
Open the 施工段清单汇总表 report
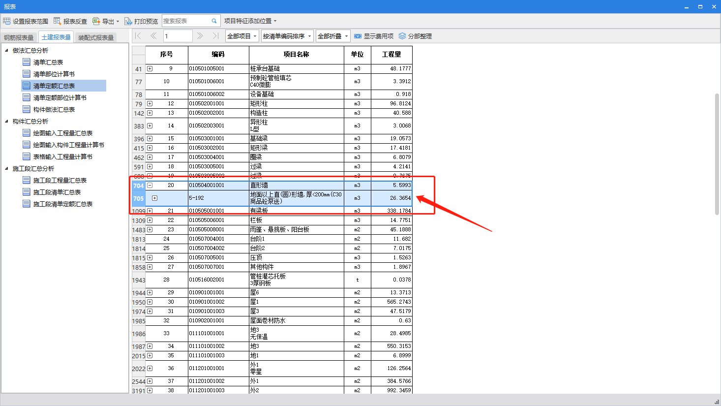[x=57, y=192]
